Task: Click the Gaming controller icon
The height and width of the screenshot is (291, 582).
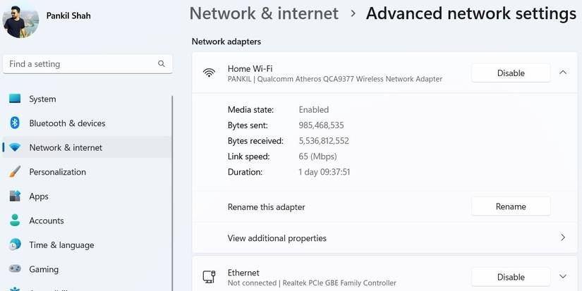Action: point(15,269)
